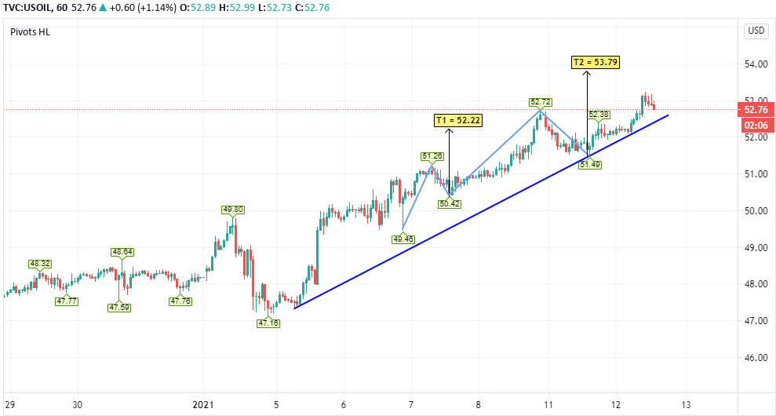The width and height of the screenshot is (776, 416).
Task: Click the 54.00 level on price scale
Action: coord(755,64)
